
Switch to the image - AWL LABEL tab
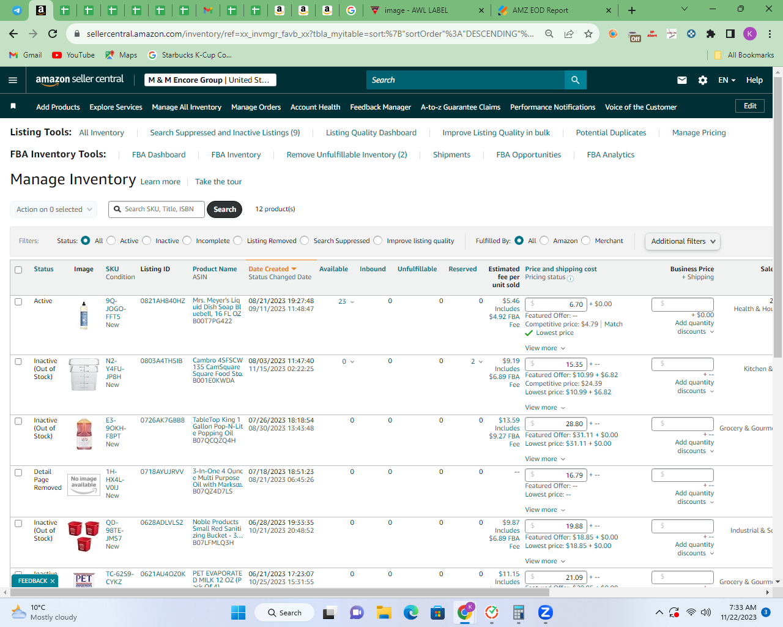click(426, 10)
